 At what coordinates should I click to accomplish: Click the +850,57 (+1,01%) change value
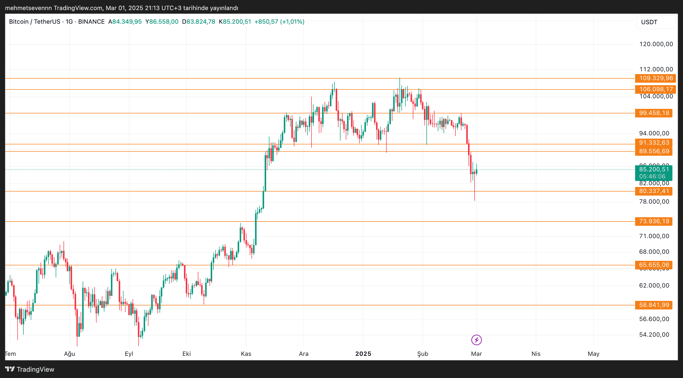(279, 22)
